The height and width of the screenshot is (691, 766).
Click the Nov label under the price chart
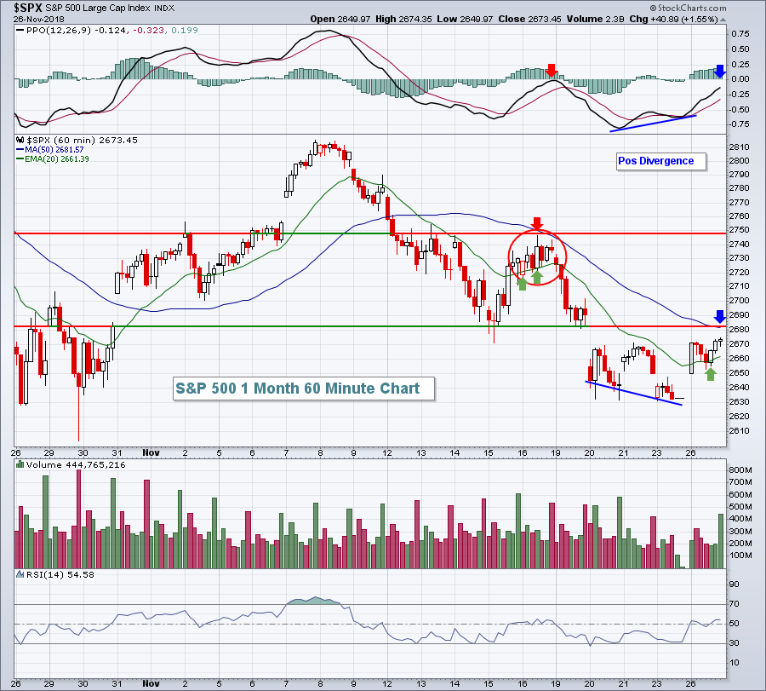(x=151, y=452)
